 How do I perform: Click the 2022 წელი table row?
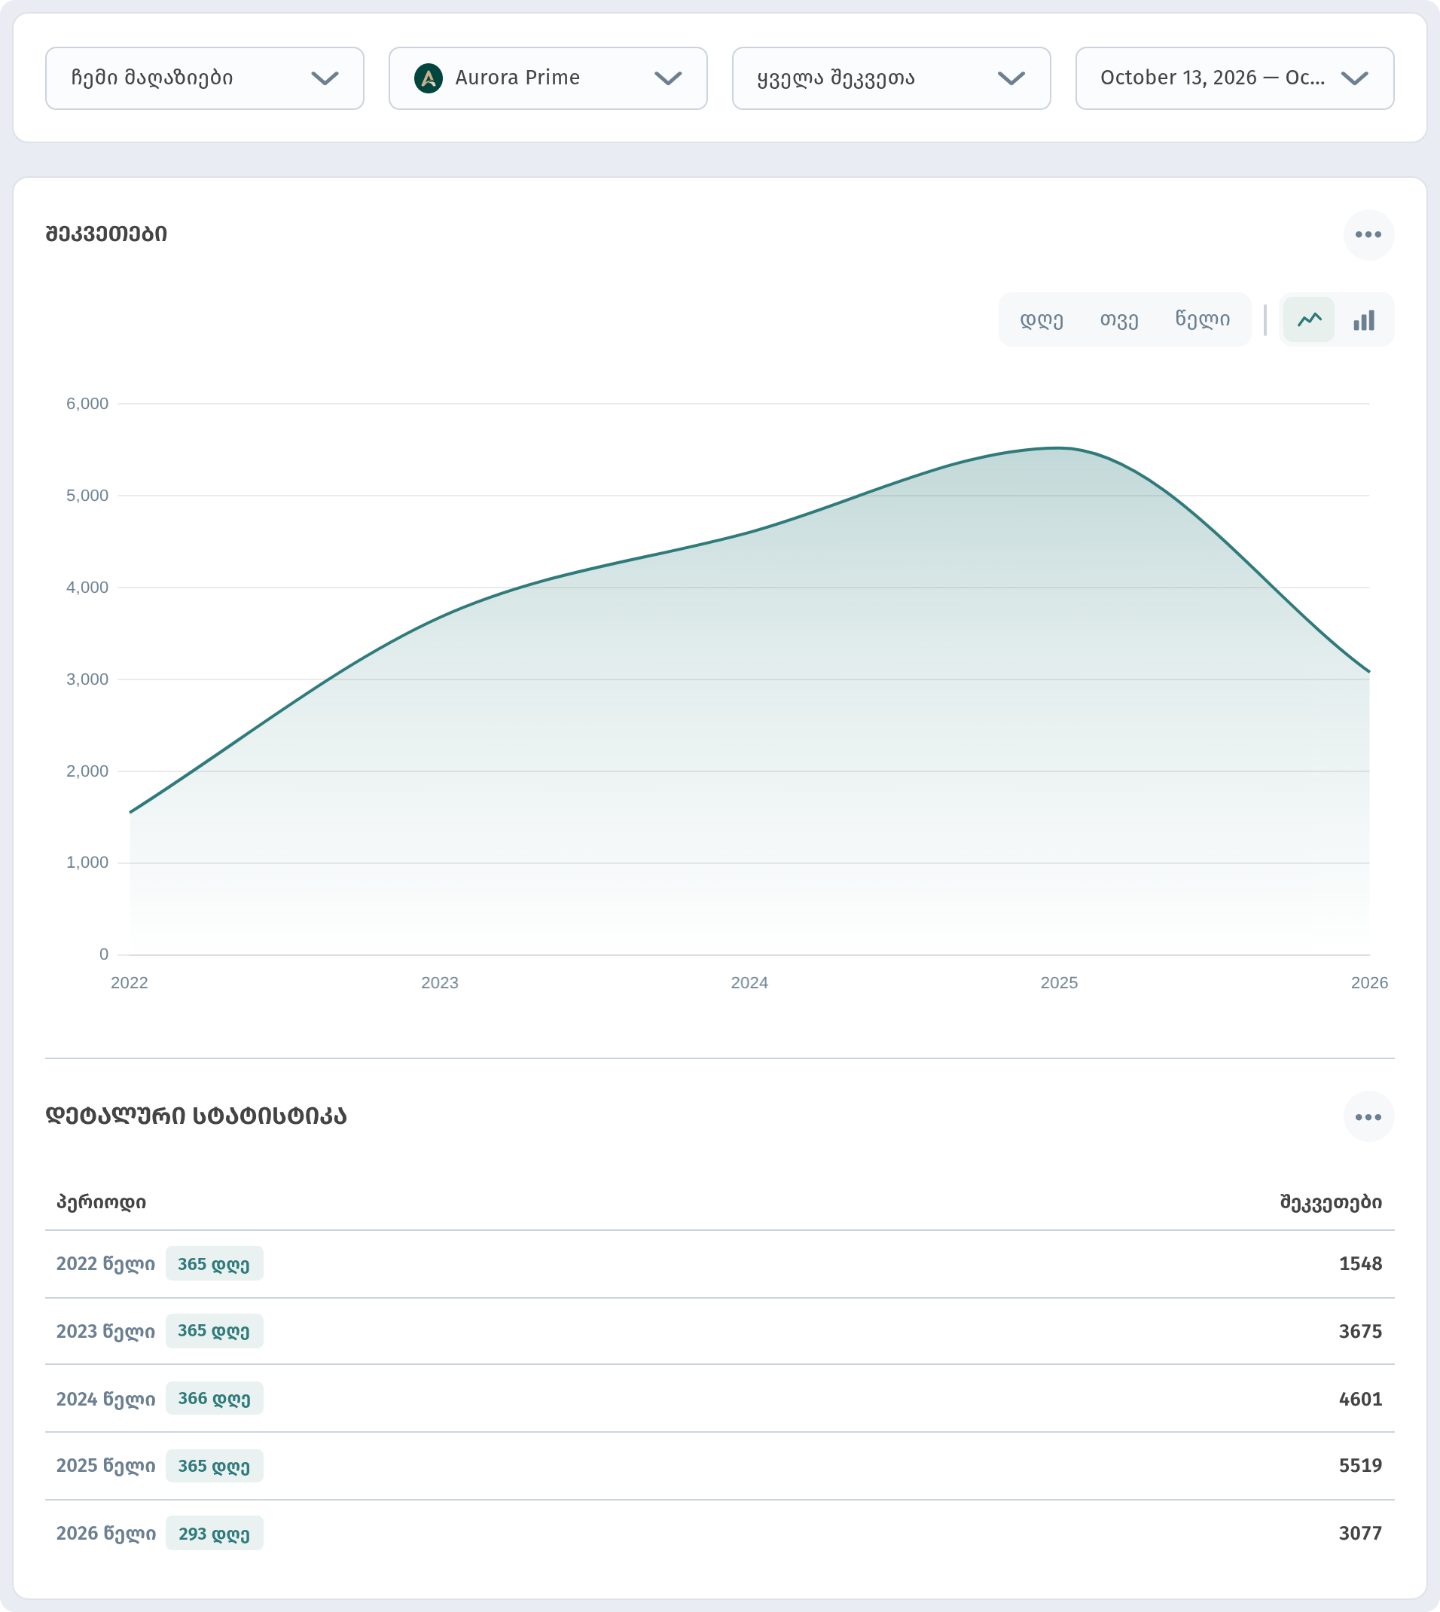[720, 1263]
